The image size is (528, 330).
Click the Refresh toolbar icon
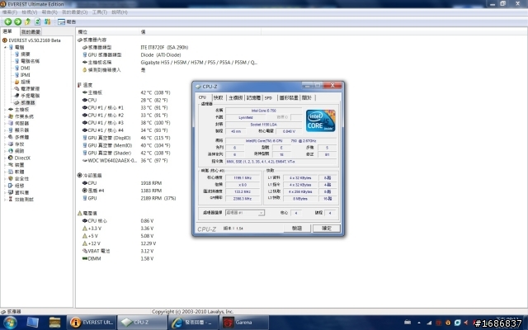(37, 22)
